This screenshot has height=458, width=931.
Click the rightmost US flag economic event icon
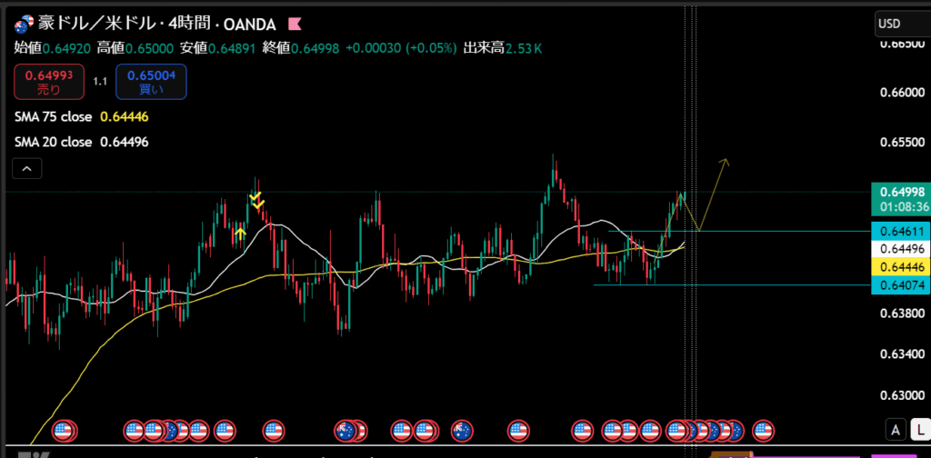click(763, 432)
